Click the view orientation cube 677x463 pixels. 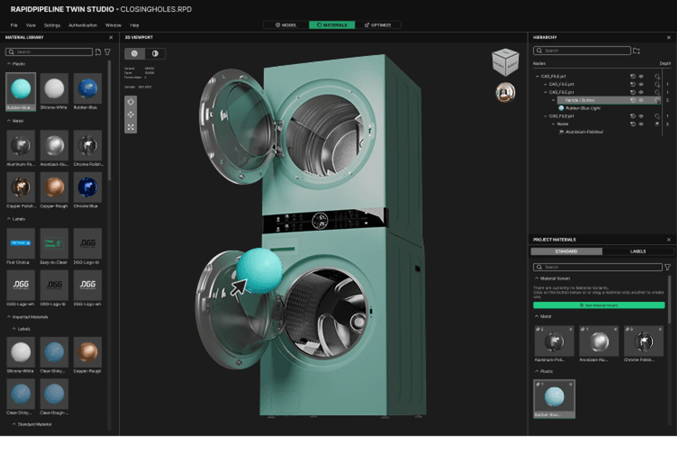505,63
